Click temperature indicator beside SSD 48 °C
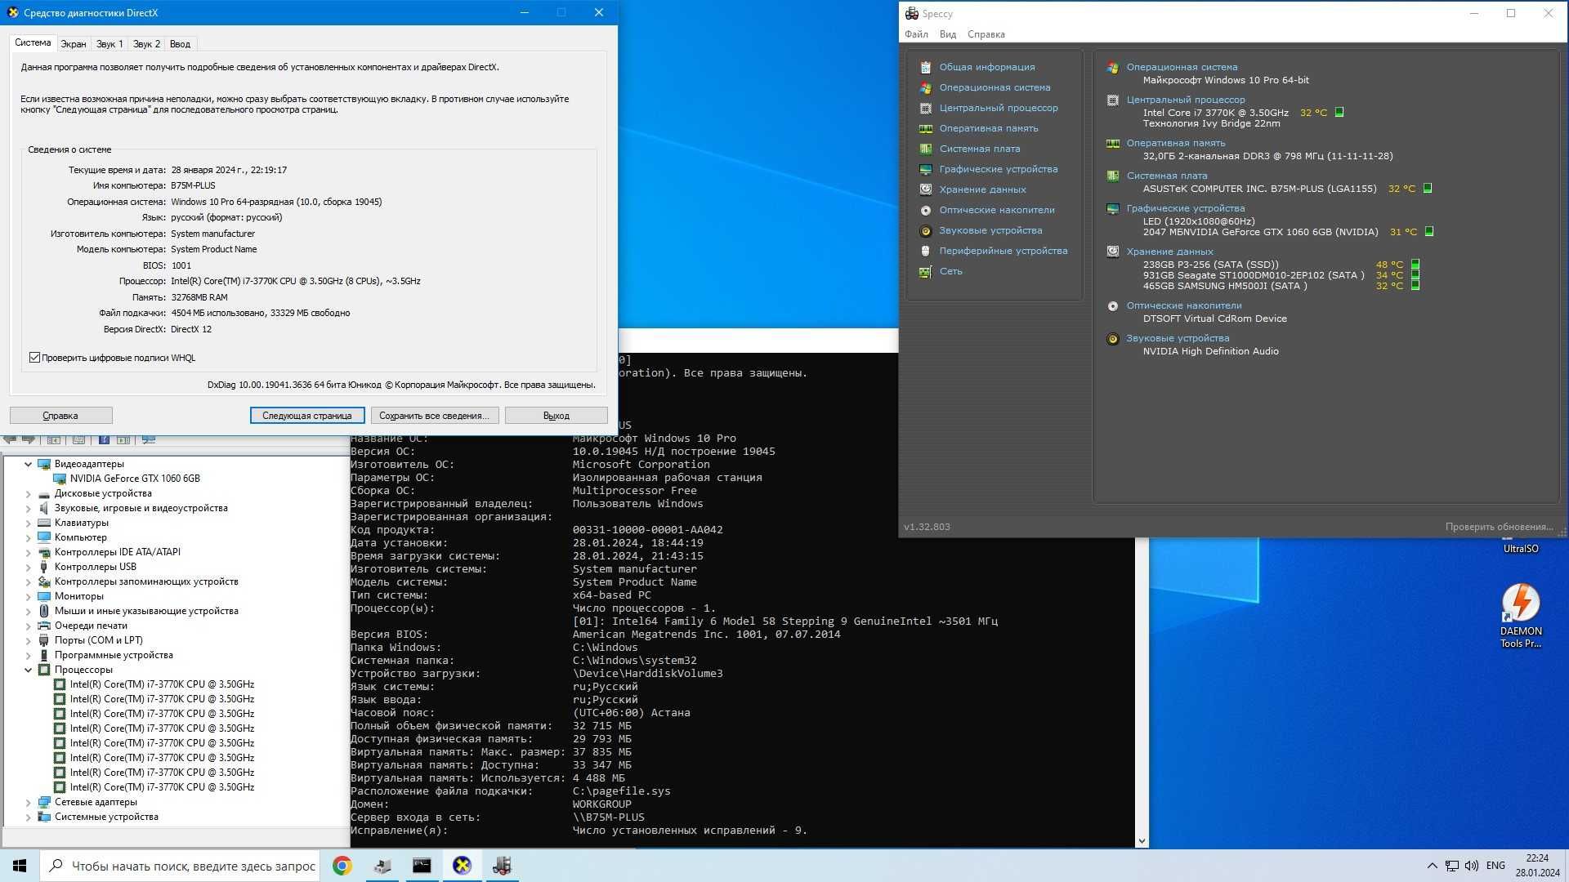 tap(1415, 265)
